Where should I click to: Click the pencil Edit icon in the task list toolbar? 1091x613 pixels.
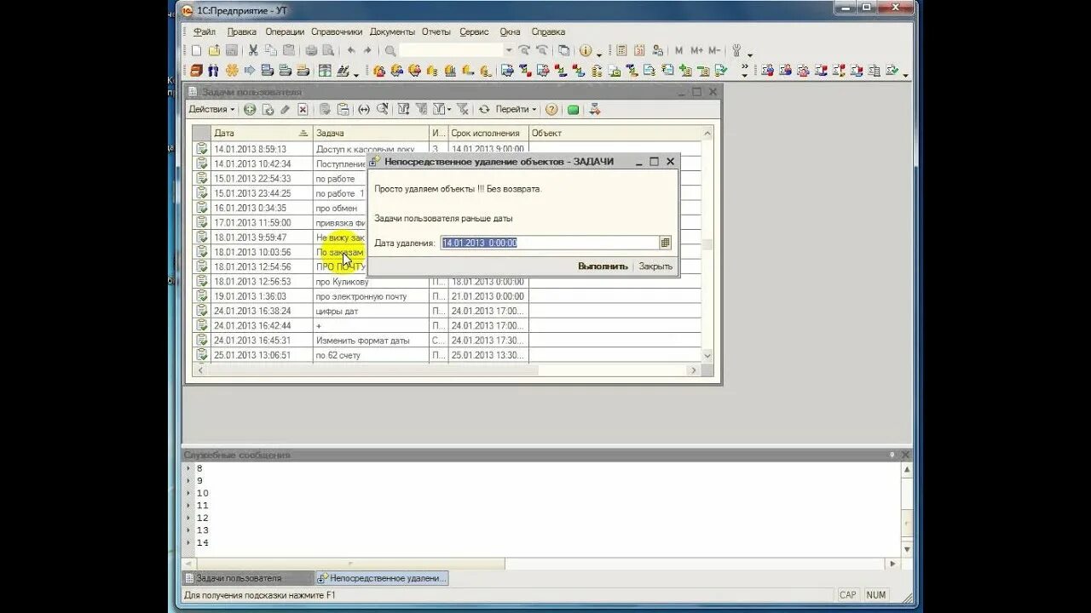pos(285,109)
